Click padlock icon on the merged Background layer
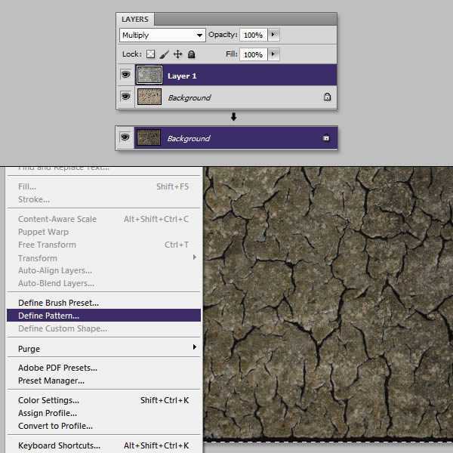 pos(327,139)
